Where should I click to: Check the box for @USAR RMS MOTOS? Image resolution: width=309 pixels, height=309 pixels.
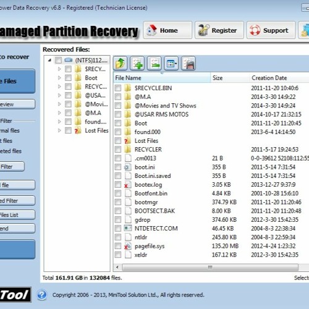118,114
